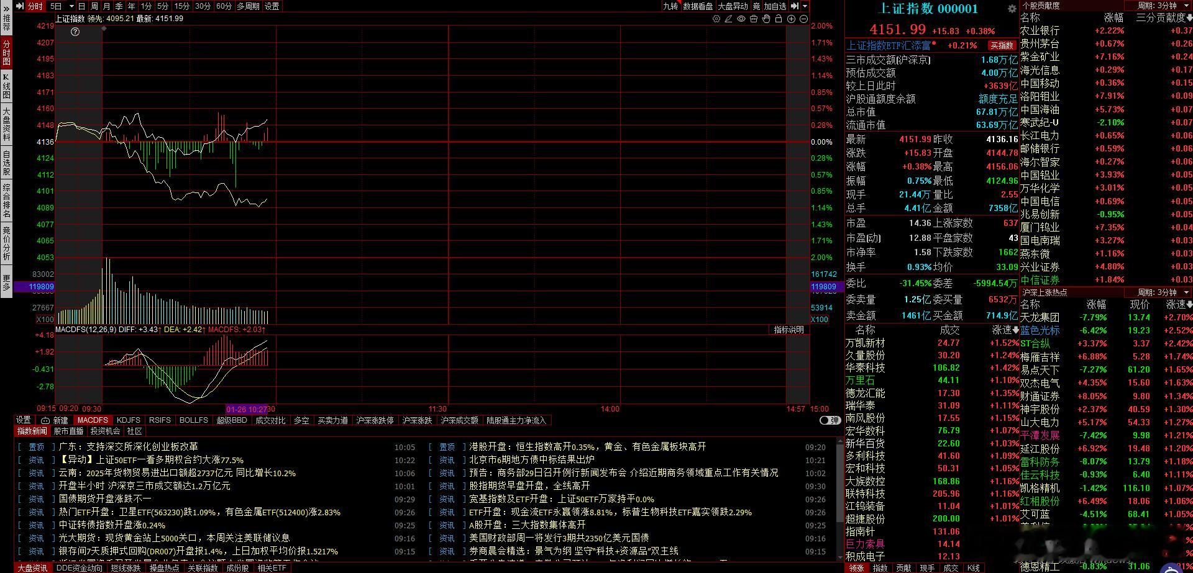Open the 竞价分析 sidebar tab
The height and width of the screenshot is (573, 1193).
pyautogui.click(x=6, y=243)
